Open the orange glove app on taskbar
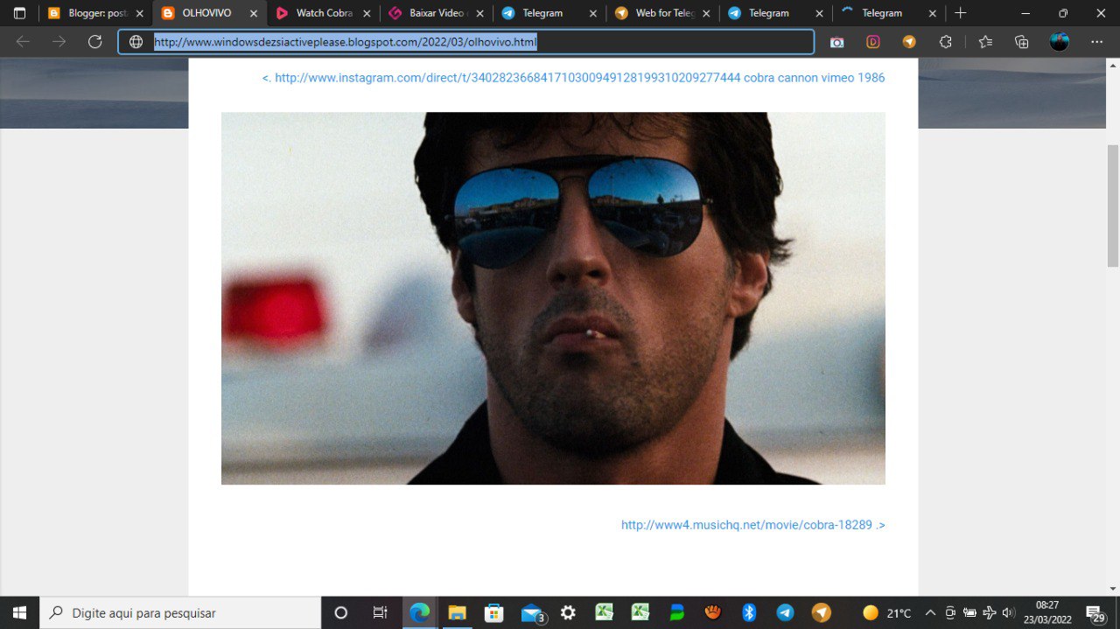The width and height of the screenshot is (1120, 629). pyautogui.click(x=713, y=612)
